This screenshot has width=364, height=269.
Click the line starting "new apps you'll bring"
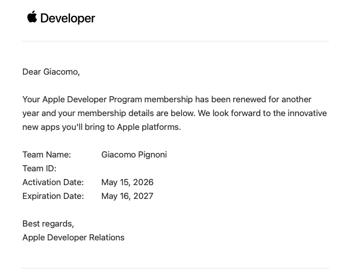point(102,127)
